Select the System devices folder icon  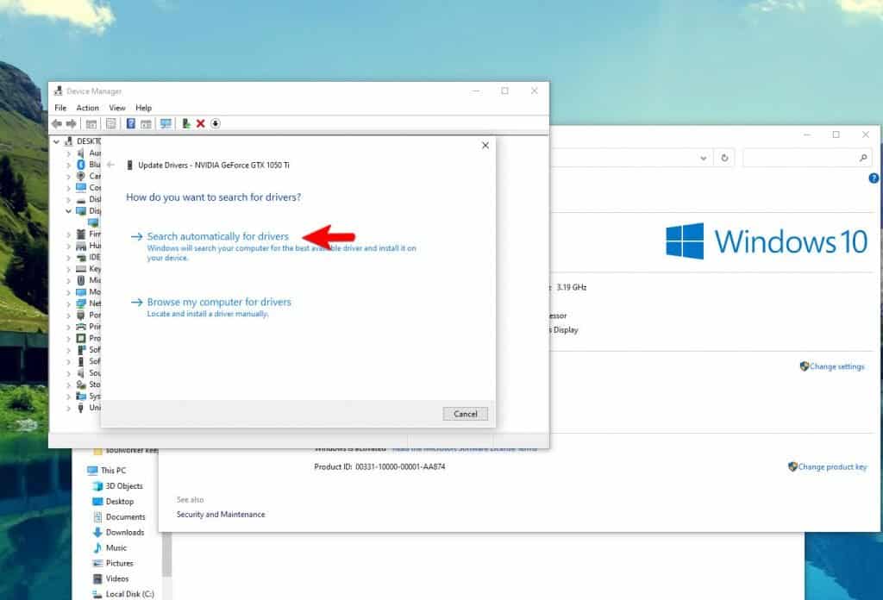click(x=80, y=397)
